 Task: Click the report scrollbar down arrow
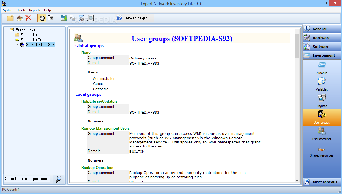tap(297, 180)
